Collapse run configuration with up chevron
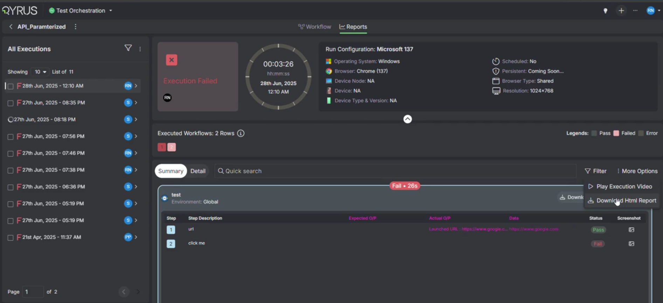This screenshot has height=303, width=663. [407, 119]
